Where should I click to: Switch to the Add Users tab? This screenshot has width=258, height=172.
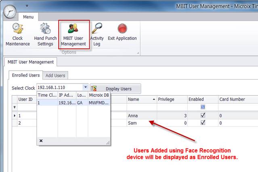55,76
